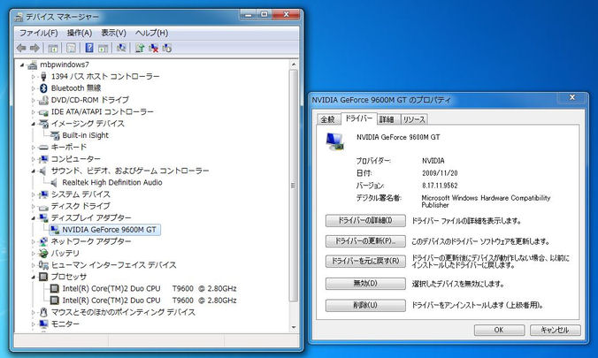Click the バッテリ icon
This screenshot has height=358, width=598.
[43, 253]
